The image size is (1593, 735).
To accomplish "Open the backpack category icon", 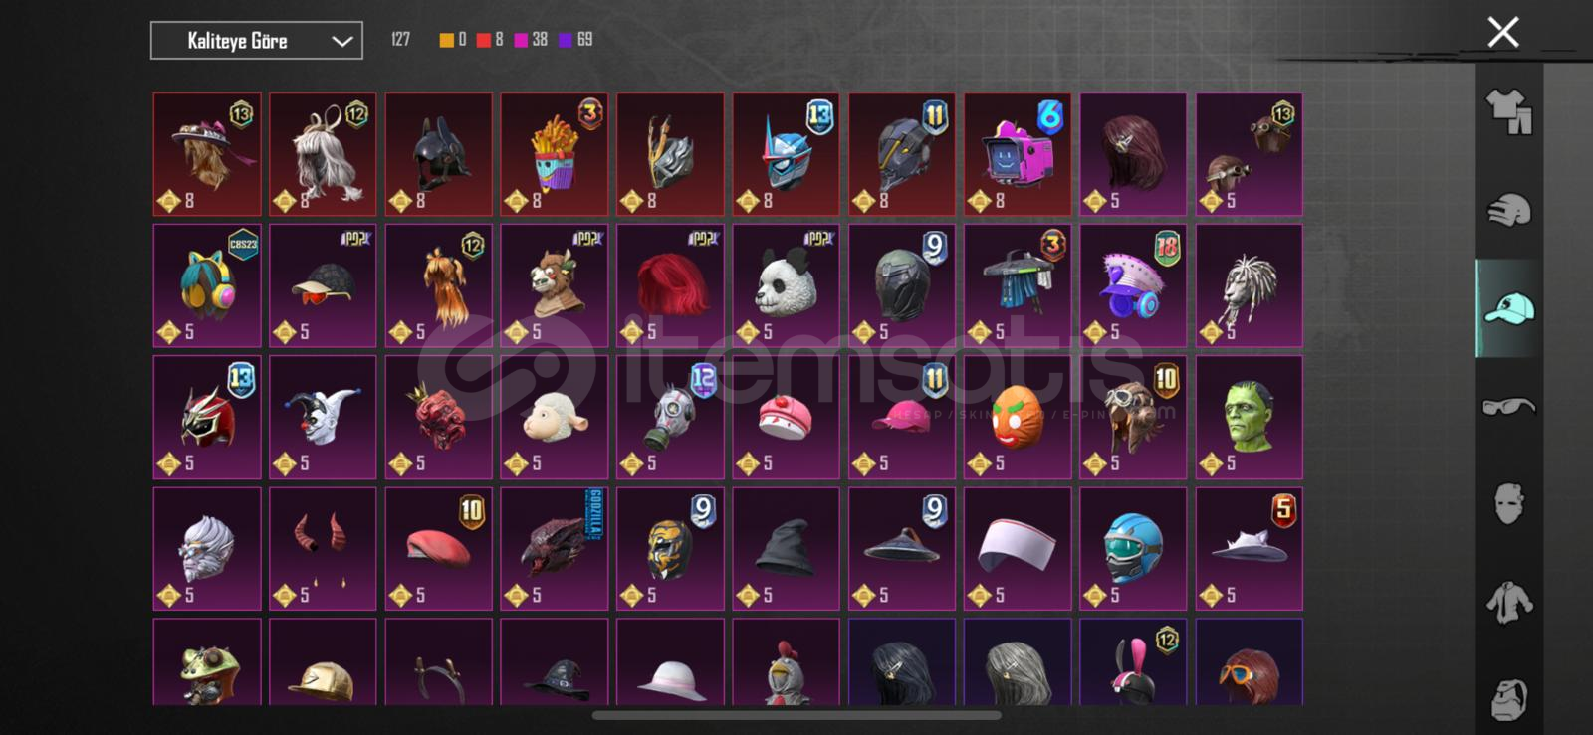I will (1508, 699).
